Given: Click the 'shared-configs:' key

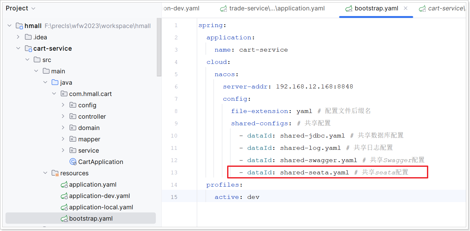Looking at the screenshot, I should click(262, 123).
